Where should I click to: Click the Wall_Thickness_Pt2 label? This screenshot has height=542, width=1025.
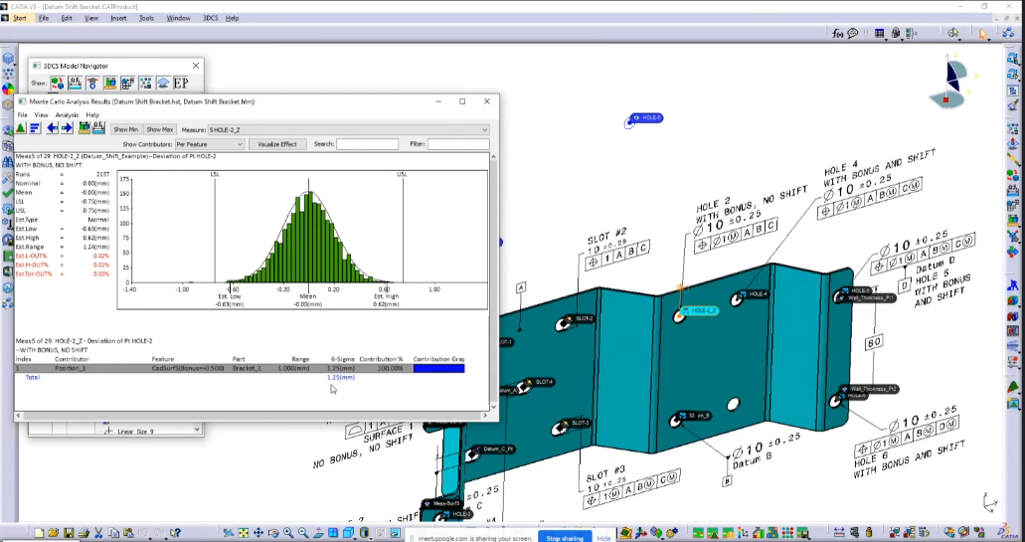tap(872, 389)
